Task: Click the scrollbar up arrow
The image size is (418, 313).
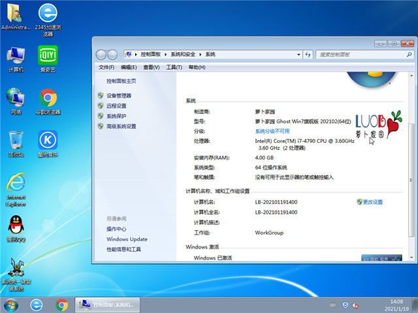Action: (411, 76)
